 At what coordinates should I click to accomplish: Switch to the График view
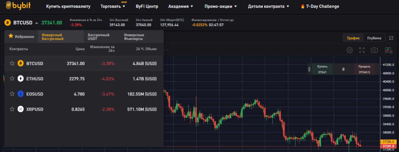coord(353,38)
